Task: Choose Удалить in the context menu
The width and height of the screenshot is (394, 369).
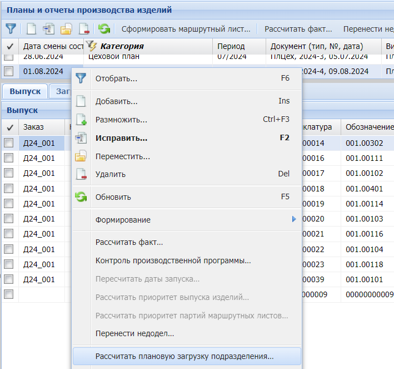Action: point(111,174)
